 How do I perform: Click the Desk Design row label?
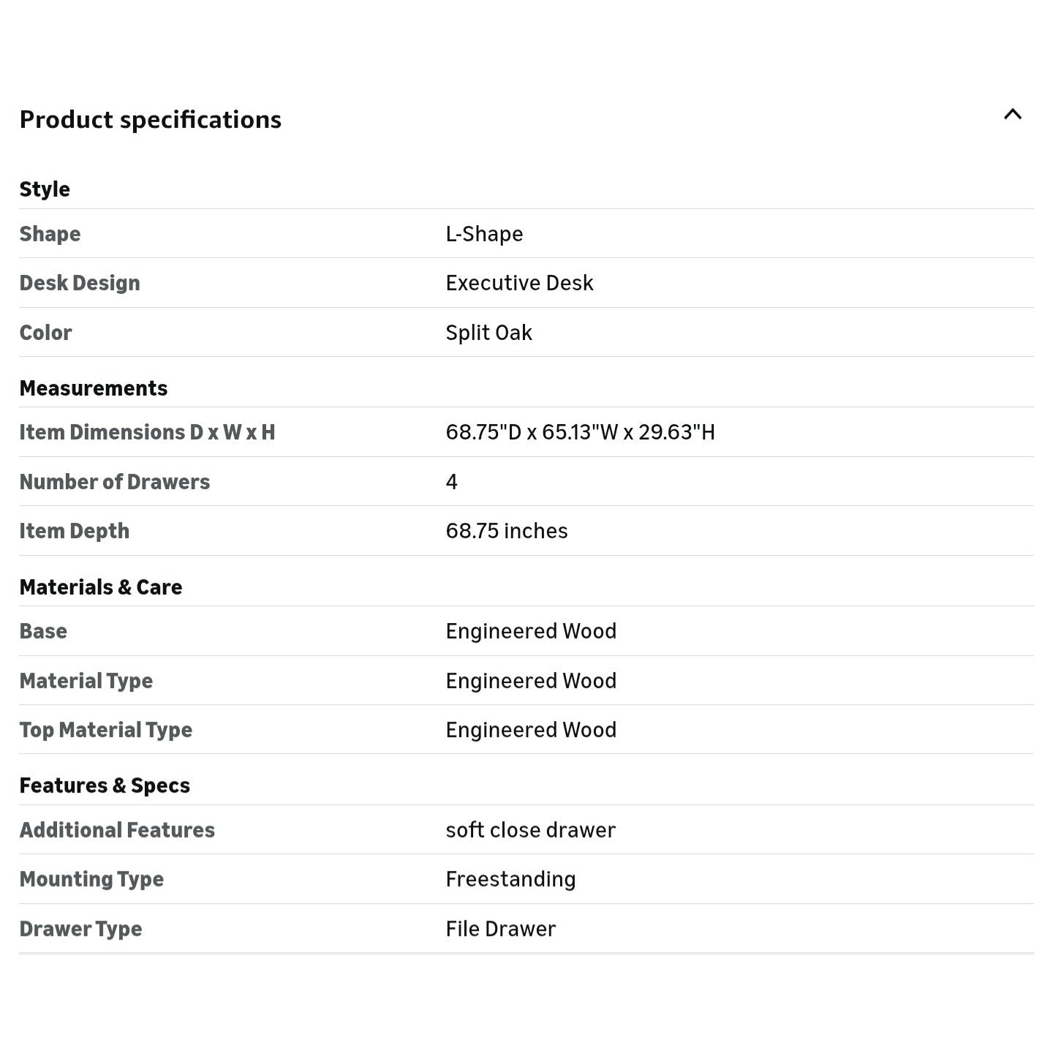[80, 283]
